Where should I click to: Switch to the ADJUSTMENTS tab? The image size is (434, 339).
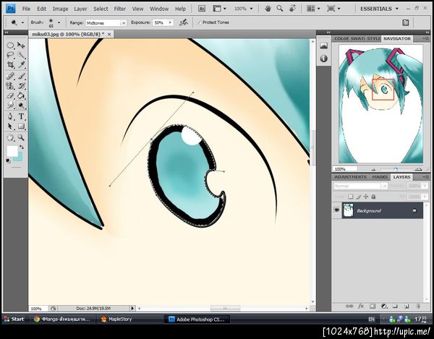pyautogui.click(x=350, y=177)
